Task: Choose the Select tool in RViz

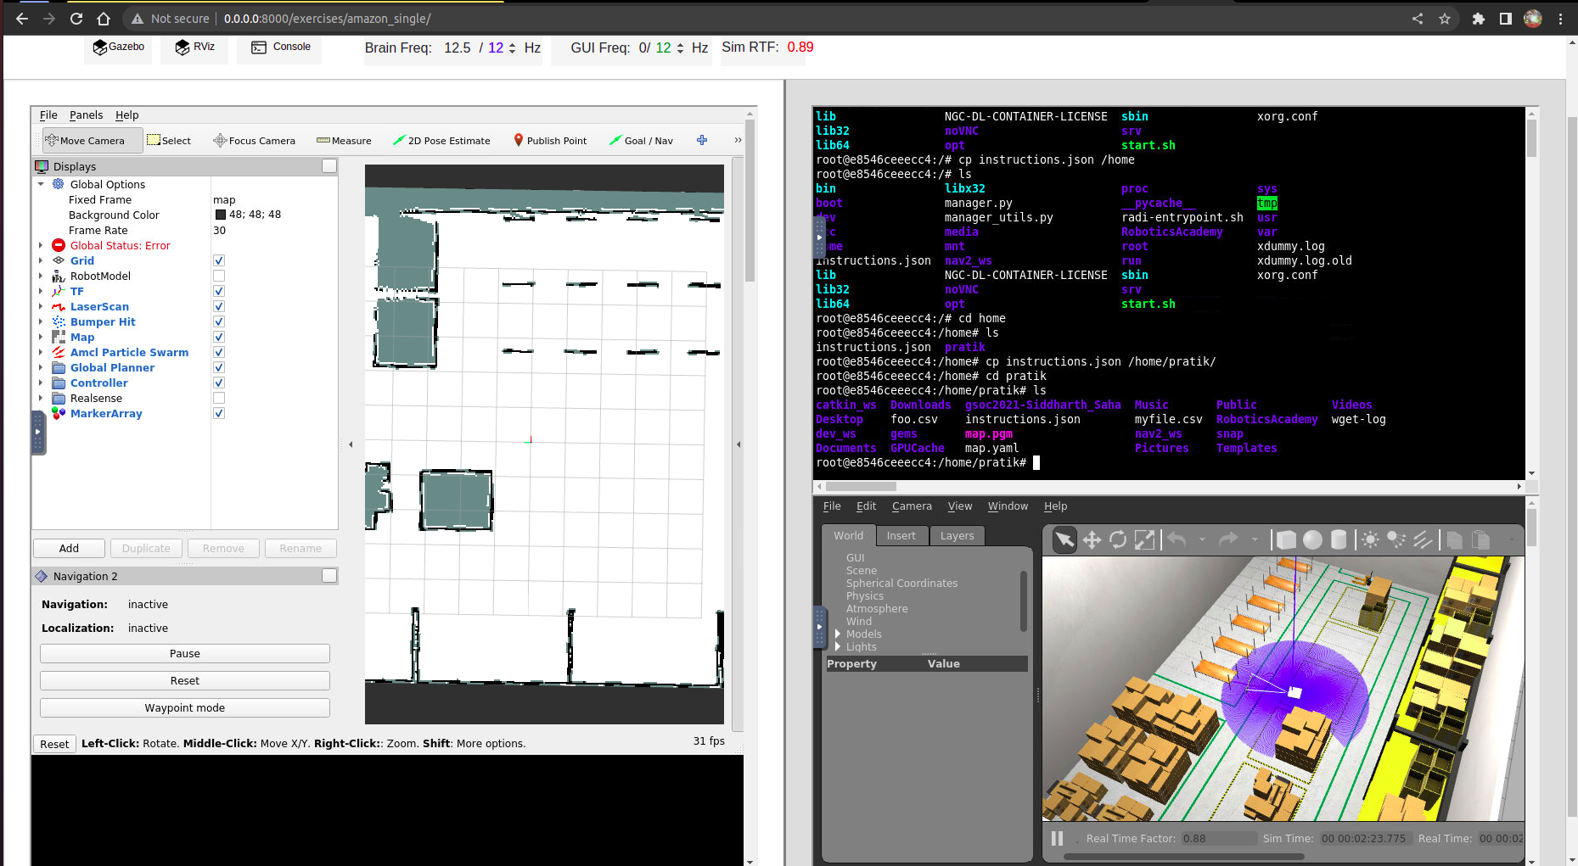Action: pos(169,141)
